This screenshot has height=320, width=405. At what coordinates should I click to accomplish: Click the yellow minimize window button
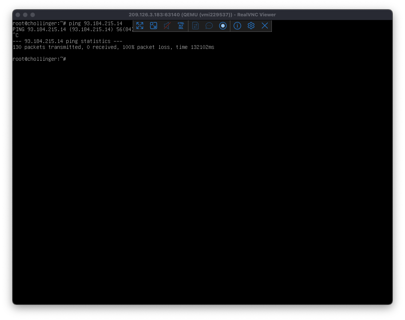[25, 15]
